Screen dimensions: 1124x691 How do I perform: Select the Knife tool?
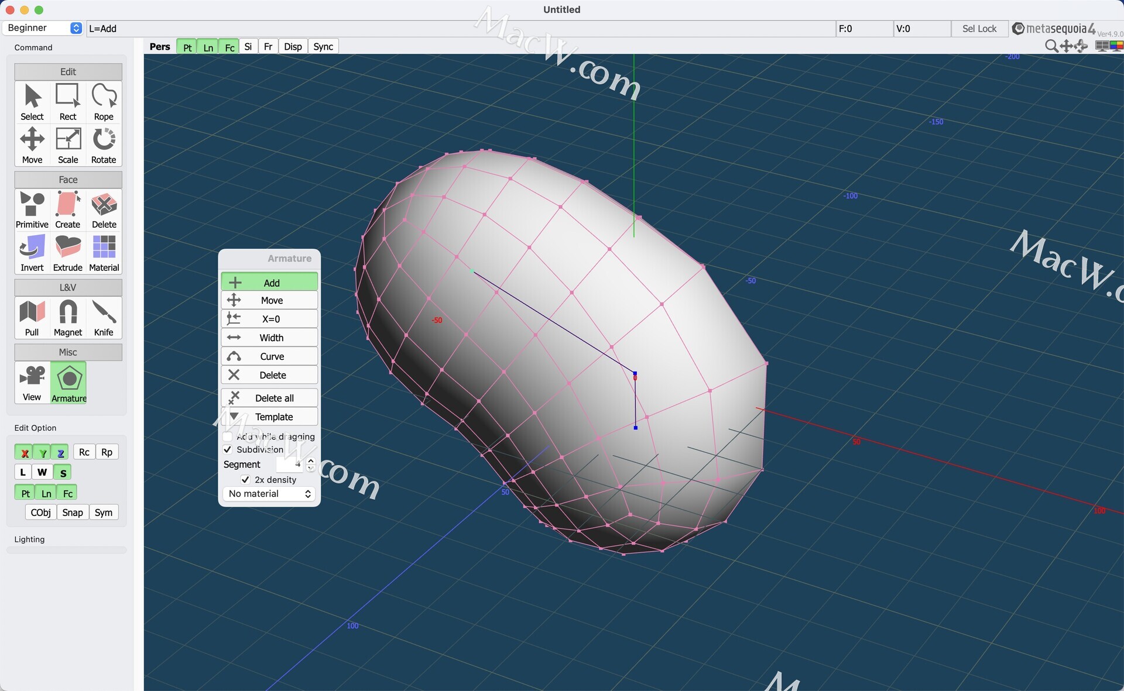[104, 318]
